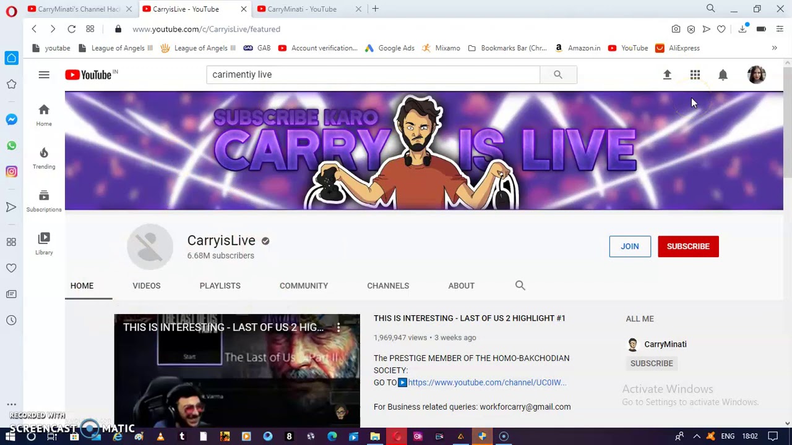Open the notifications bell
The width and height of the screenshot is (792, 445).
click(x=723, y=75)
